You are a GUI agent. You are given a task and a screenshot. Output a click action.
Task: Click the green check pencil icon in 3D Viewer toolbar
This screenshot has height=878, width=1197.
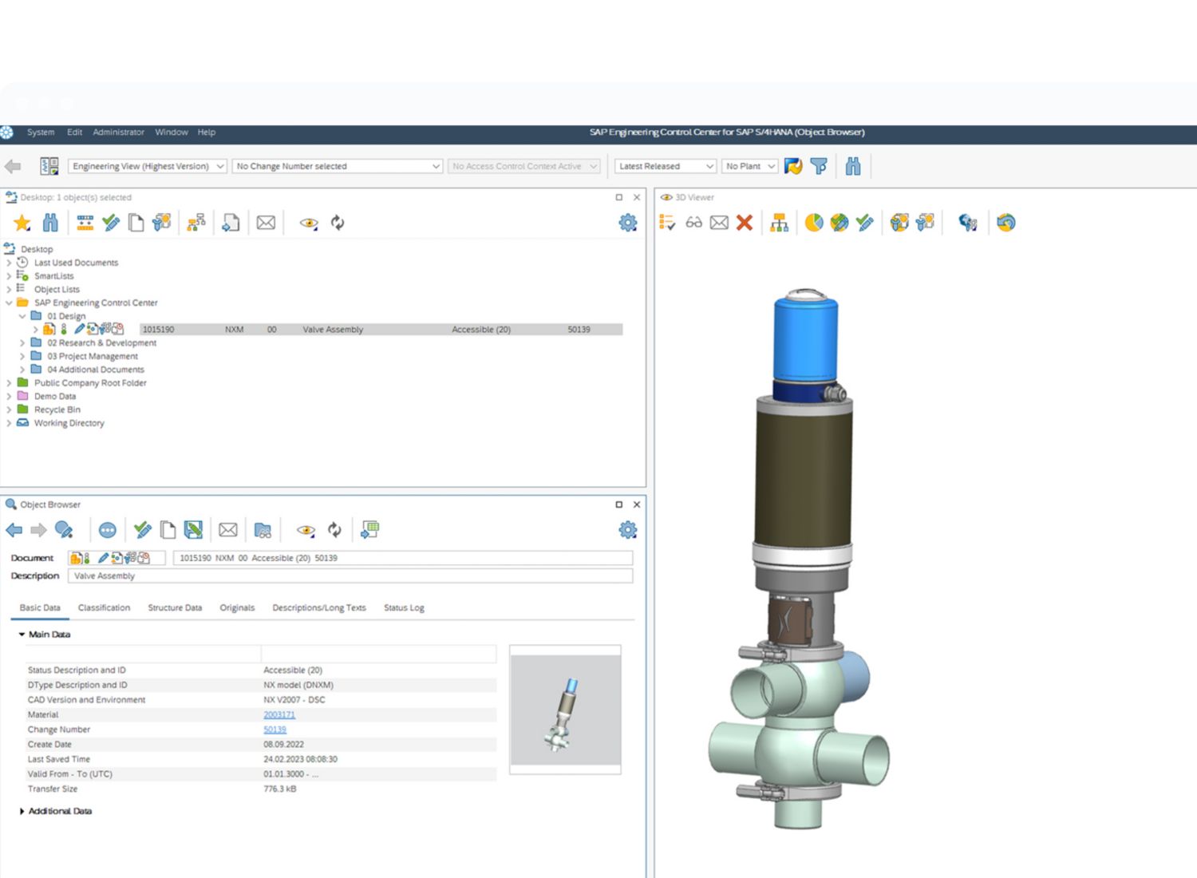[x=864, y=223]
